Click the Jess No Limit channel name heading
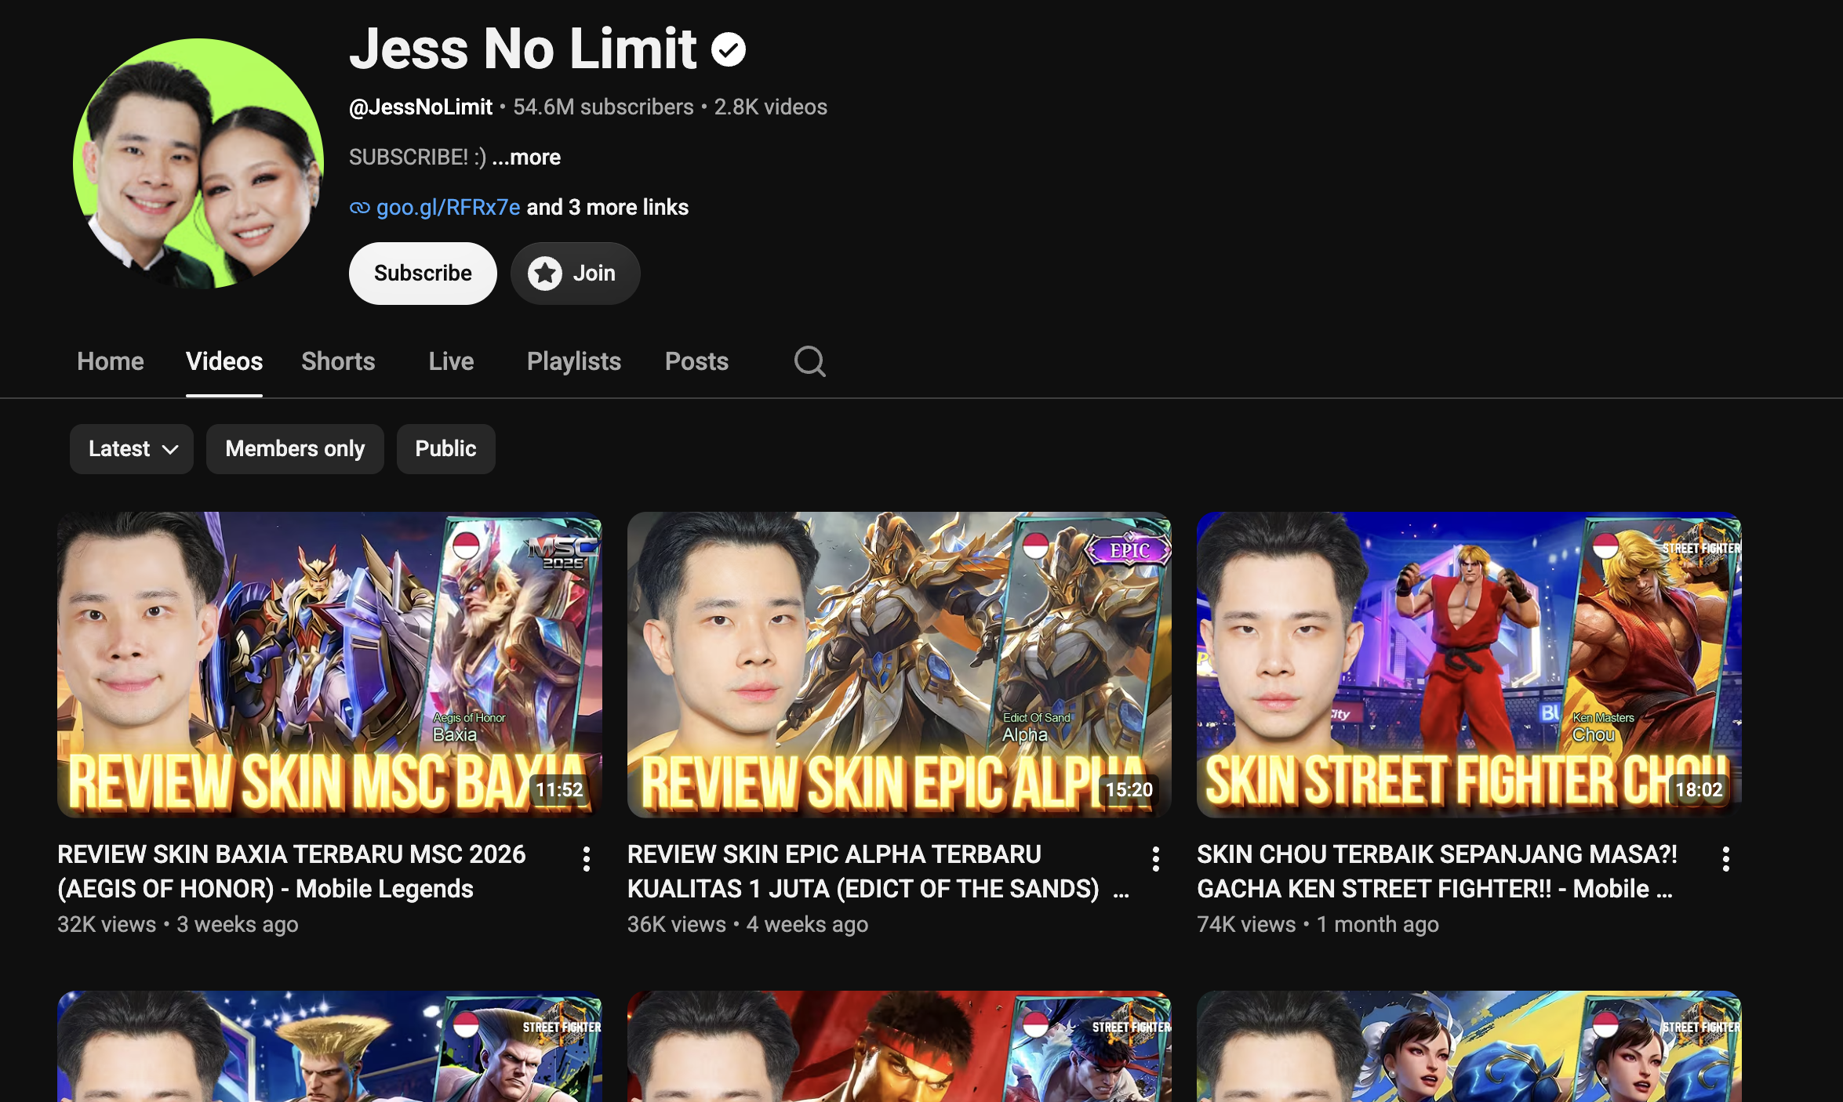The image size is (1843, 1102). click(x=523, y=49)
